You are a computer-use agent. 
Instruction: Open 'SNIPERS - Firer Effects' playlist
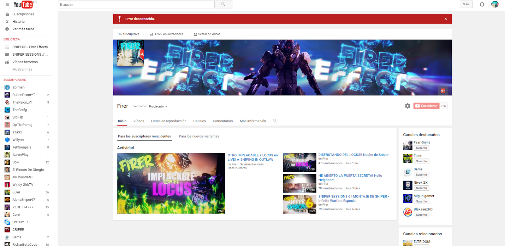[x=30, y=47]
